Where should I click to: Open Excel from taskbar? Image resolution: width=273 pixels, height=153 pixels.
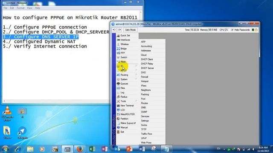(x=92, y=149)
